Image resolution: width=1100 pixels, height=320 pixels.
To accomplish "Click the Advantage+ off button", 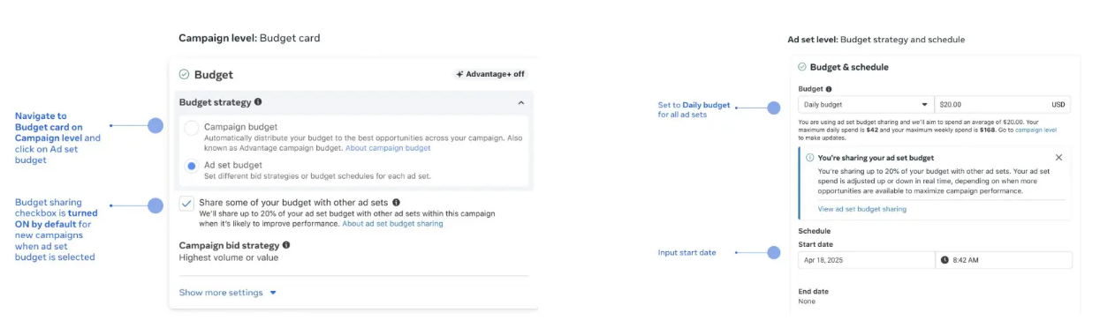I will coord(490,74).
